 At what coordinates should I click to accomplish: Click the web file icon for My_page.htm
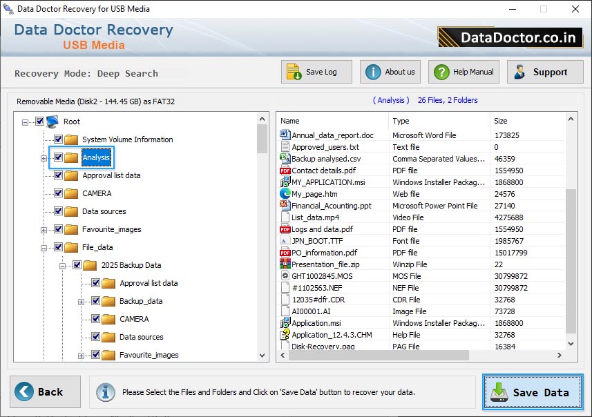(284, 194)
